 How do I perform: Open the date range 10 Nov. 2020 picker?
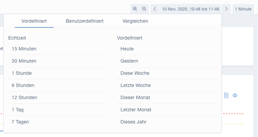coord(191,9)
